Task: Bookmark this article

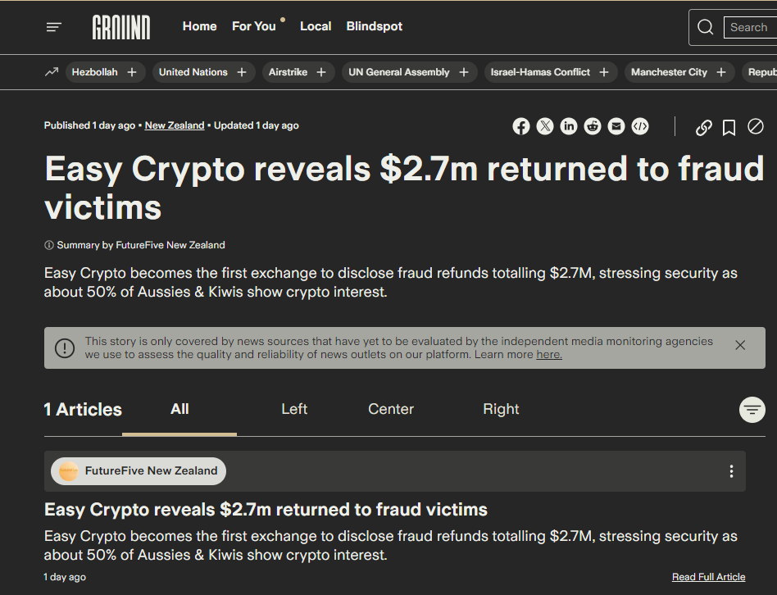Action: tap(729, 128)
